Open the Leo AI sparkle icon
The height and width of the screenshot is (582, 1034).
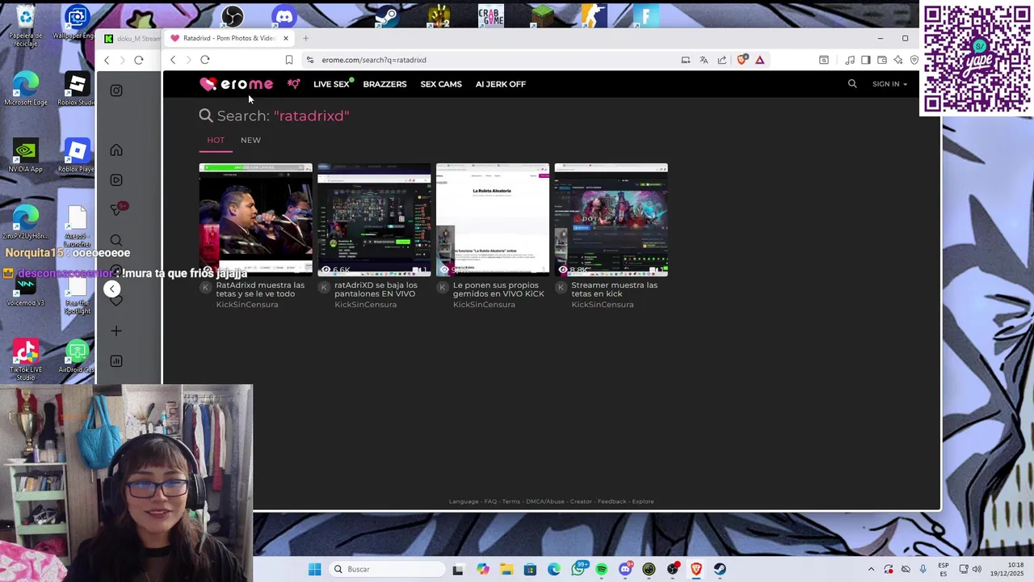point(898,60)
